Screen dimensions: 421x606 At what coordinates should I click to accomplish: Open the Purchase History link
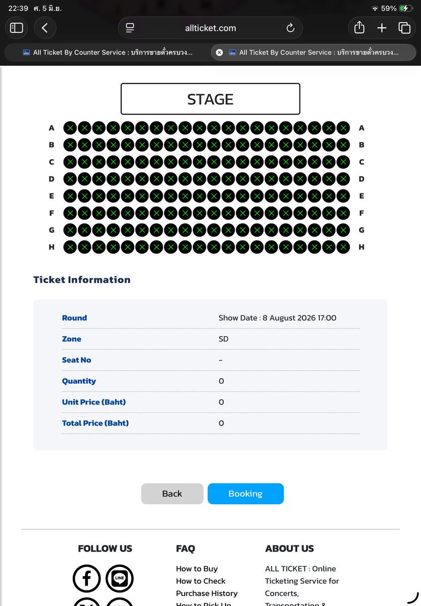tap(207, 593)
